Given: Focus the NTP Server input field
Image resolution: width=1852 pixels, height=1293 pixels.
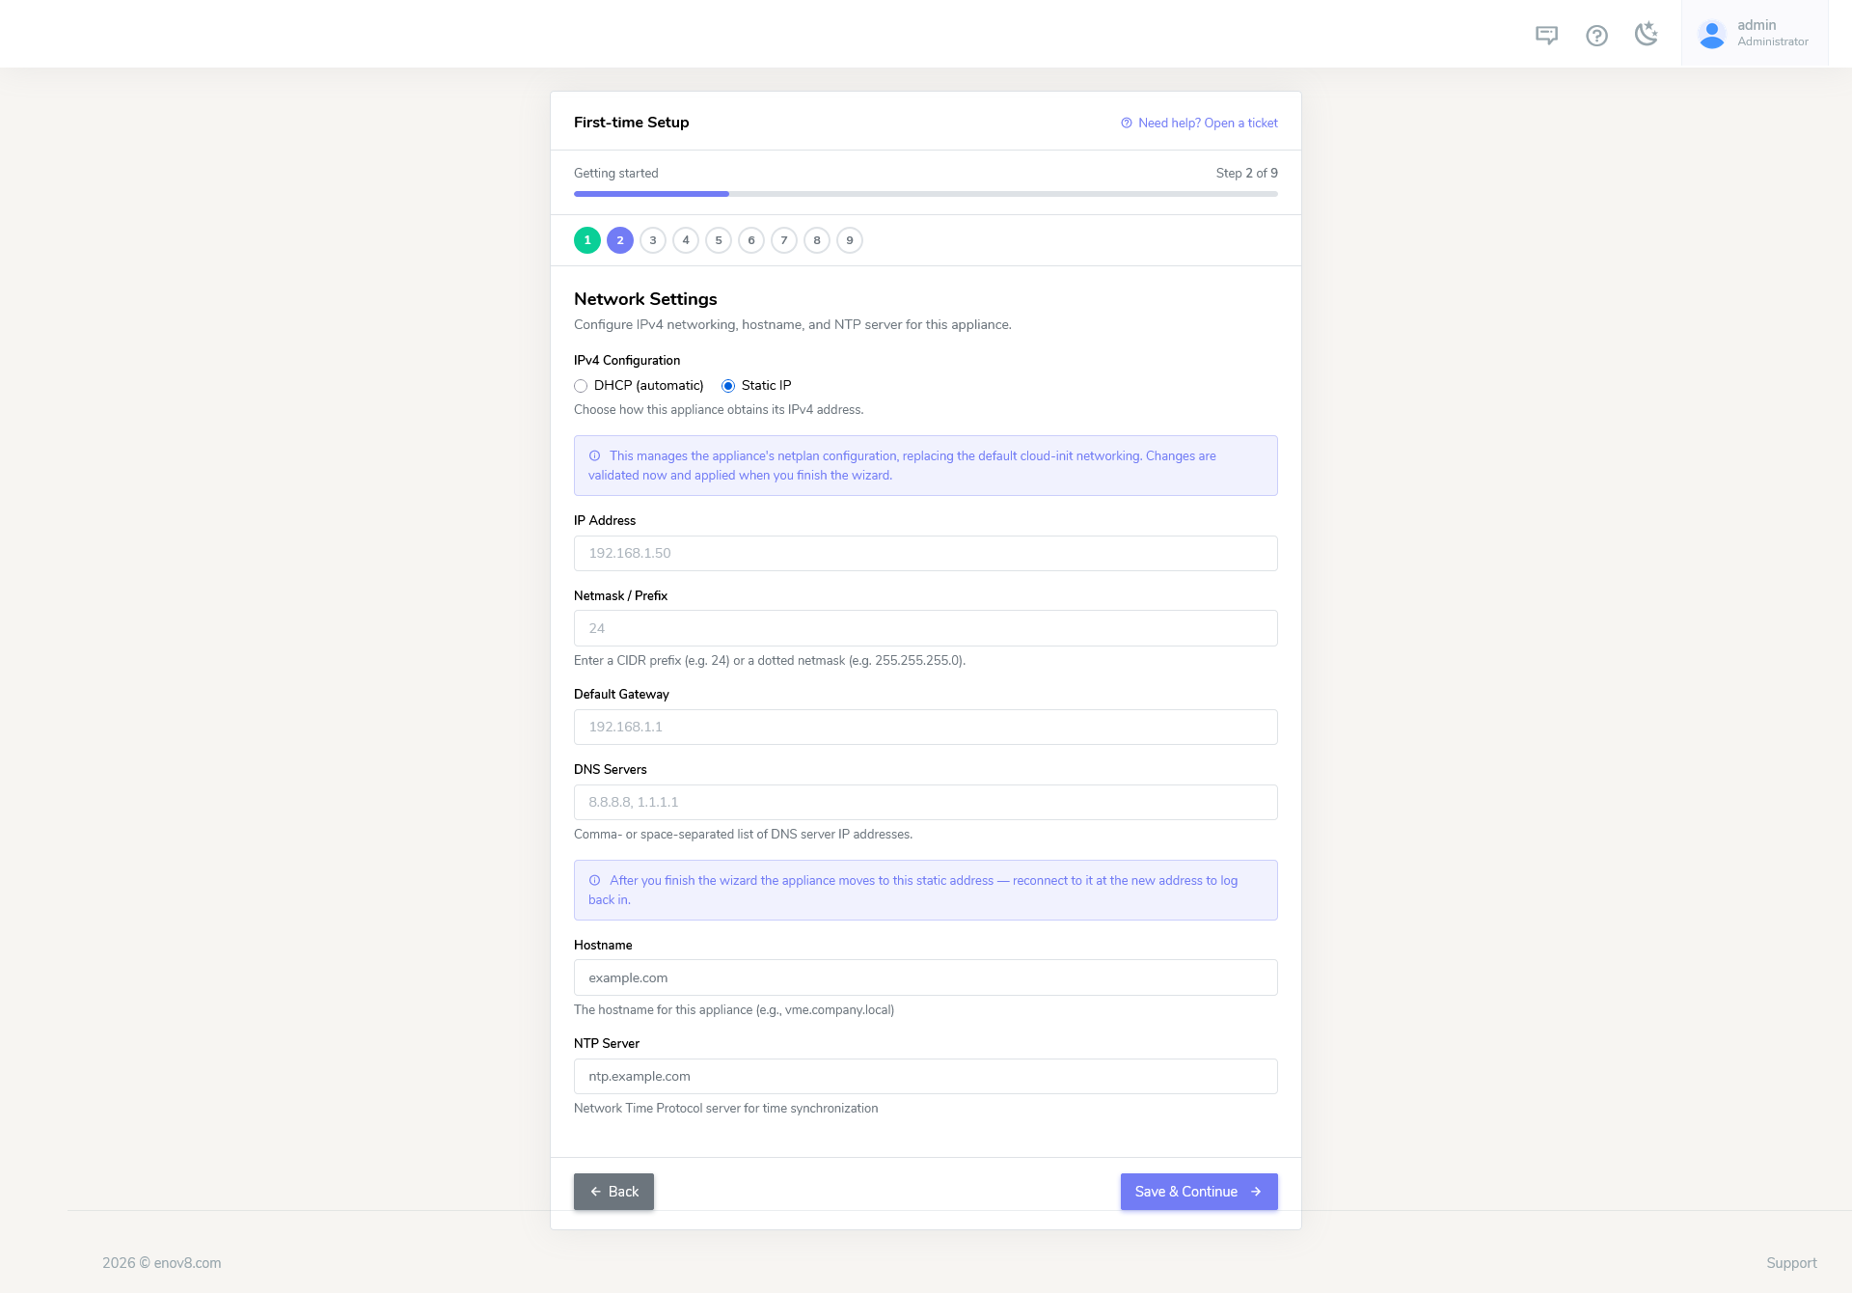Looking at the screenshot, I should coord(926,1076).
